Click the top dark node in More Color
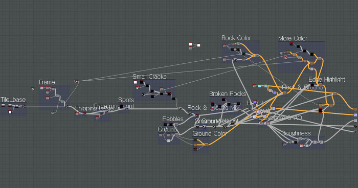Screen dimensions: 358x188 click(292, 44)
